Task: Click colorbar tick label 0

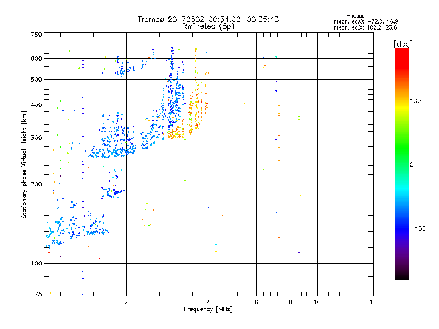Action: coord(411,164)
